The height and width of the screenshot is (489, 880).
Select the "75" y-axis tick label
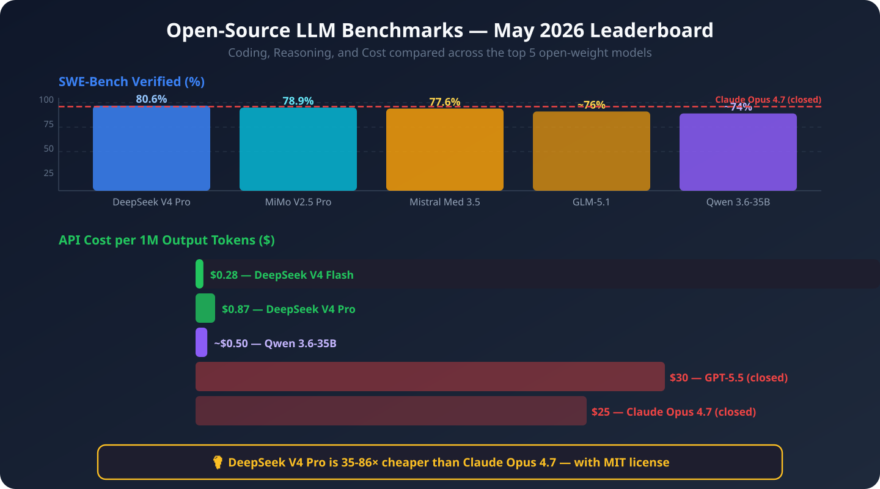click(x=49, y=125)
